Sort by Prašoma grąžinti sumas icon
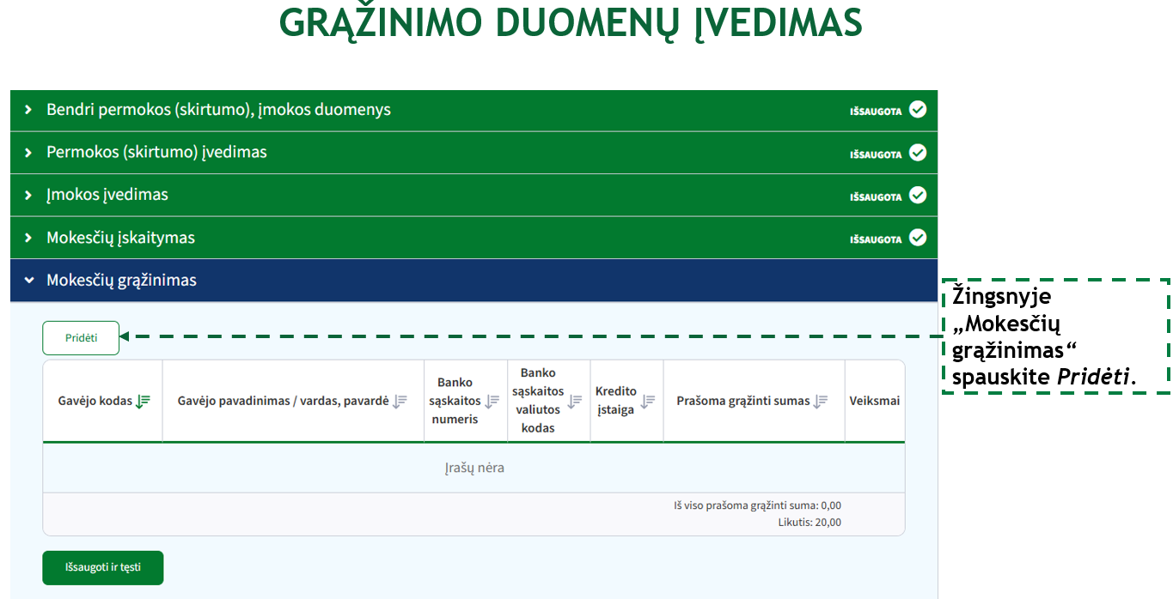This screenshot has height=599, width=1173. 821,401
